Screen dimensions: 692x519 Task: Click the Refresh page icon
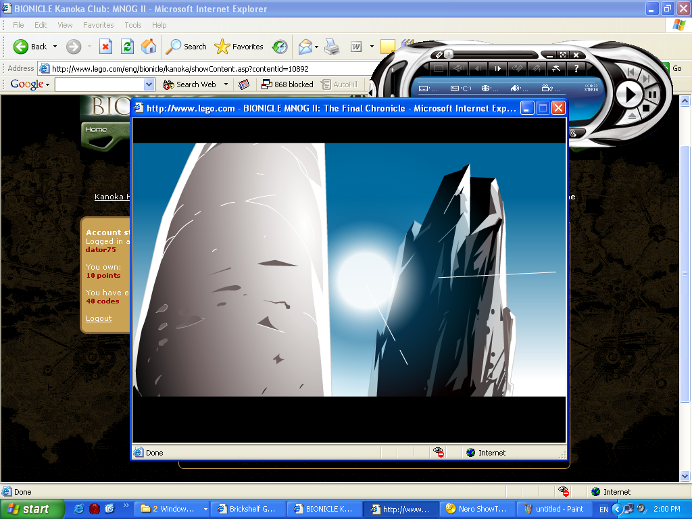tap(128, 47)
